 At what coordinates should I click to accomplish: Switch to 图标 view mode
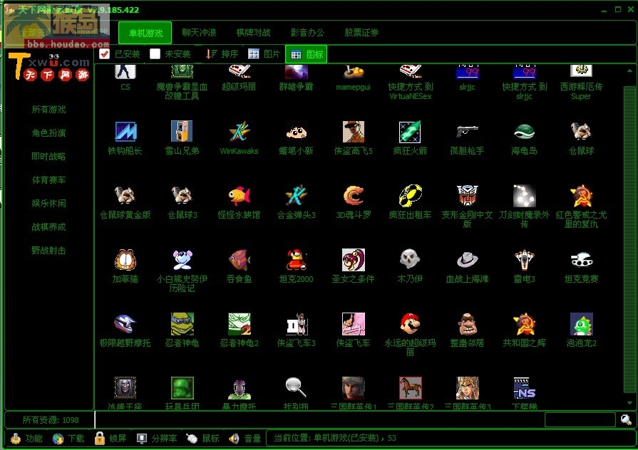click(307, 54)
